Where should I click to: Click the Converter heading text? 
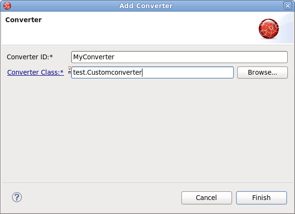click(x=24, y=20)
